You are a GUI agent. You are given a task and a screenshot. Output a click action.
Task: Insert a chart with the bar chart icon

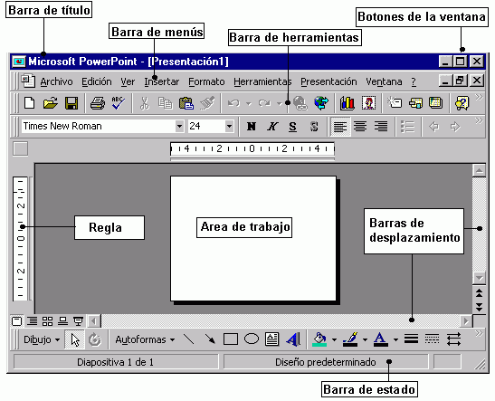point(347,103)
